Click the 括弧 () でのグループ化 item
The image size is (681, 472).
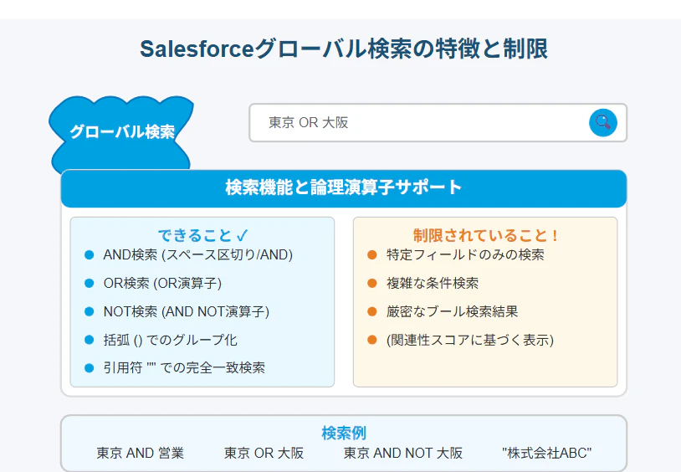[x=171, y=340]
